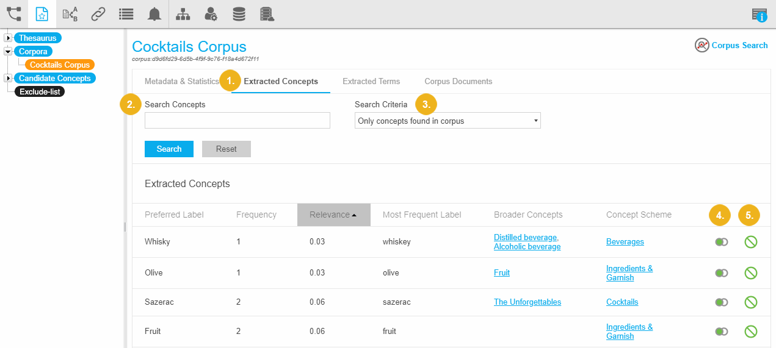Switch to the Extracted Terms tab
Viewport: 776px width, 348px height.
[x=371, y=81]
